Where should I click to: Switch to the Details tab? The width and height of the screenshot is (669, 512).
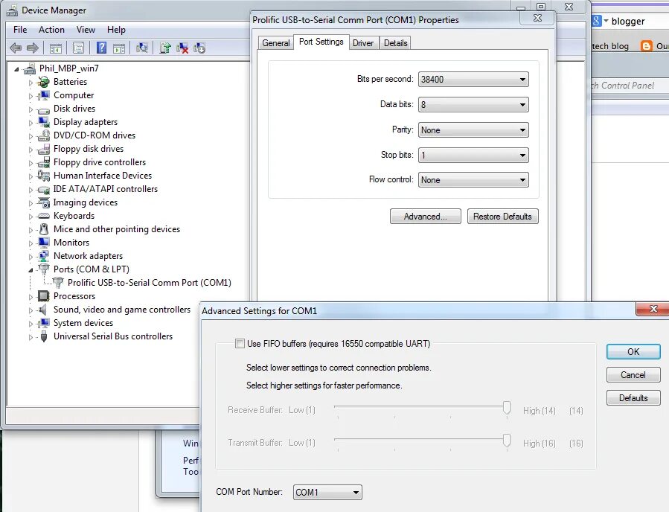click(x=395, y=43)
